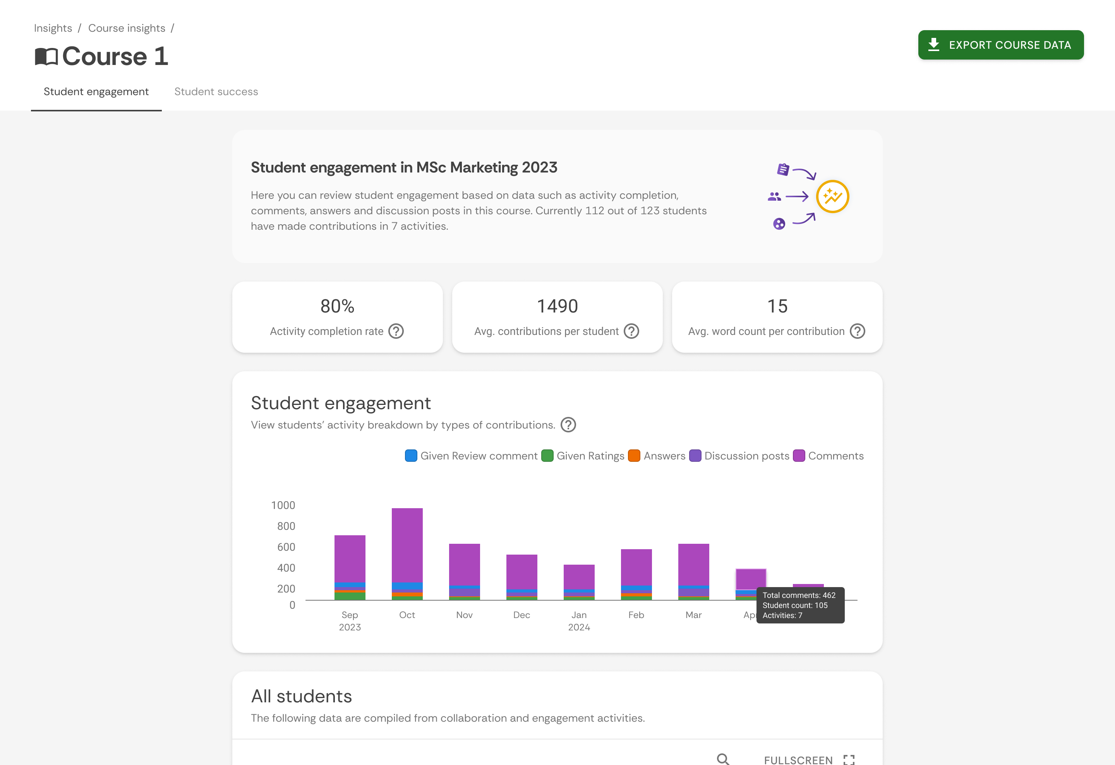Click the Feb bar in engagement chart

click(x=636, y=574)
